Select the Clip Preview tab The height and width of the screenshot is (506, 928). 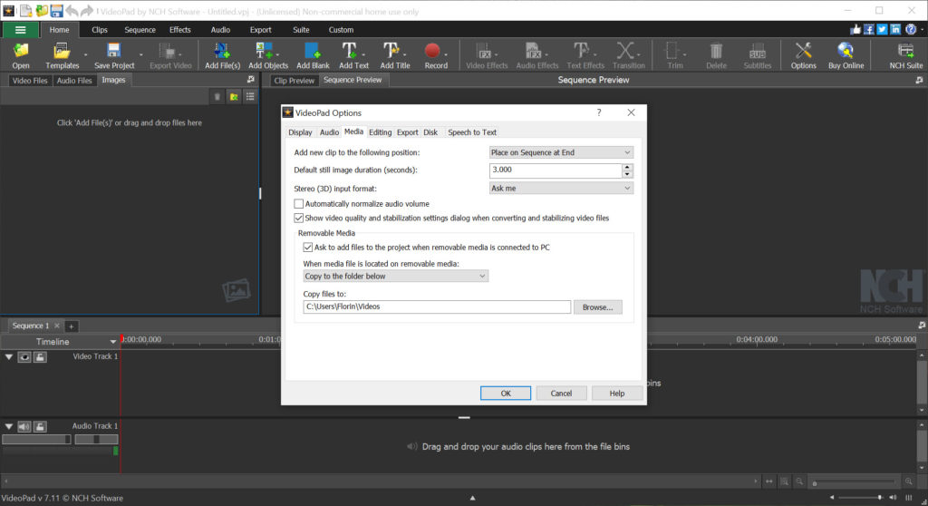tap(295, 80)
